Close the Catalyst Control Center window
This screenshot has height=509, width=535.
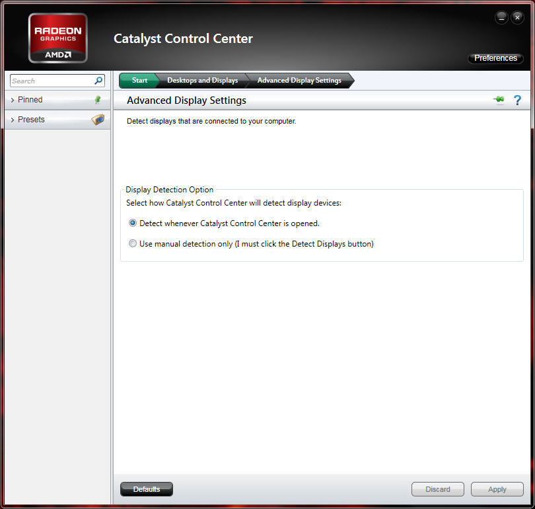(517, 17)
